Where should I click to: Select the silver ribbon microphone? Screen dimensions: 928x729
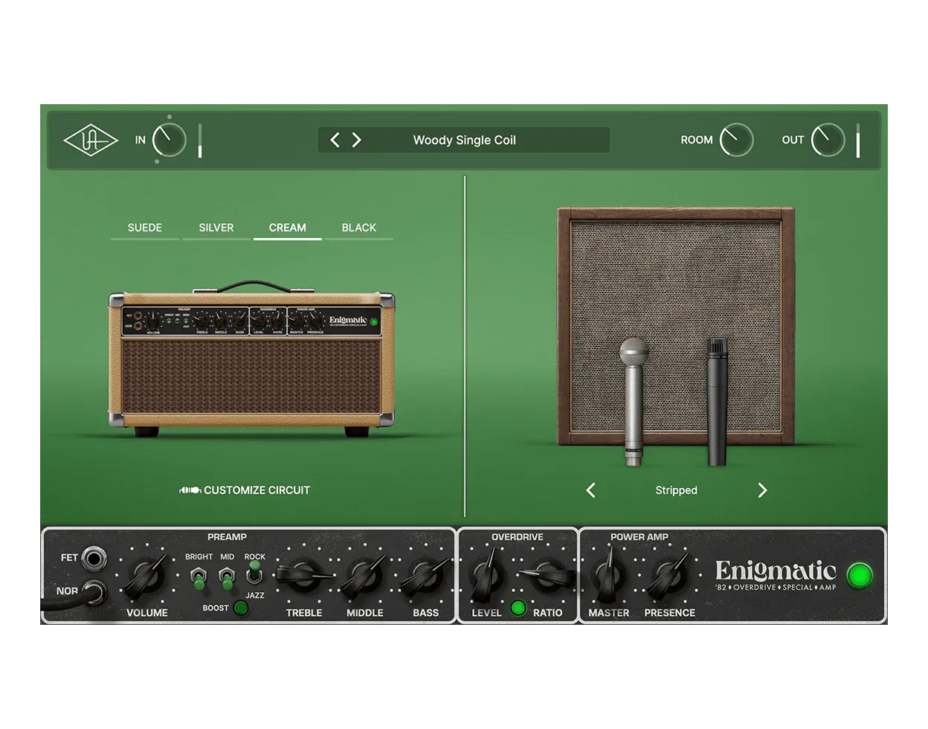(x=634, y=402)
